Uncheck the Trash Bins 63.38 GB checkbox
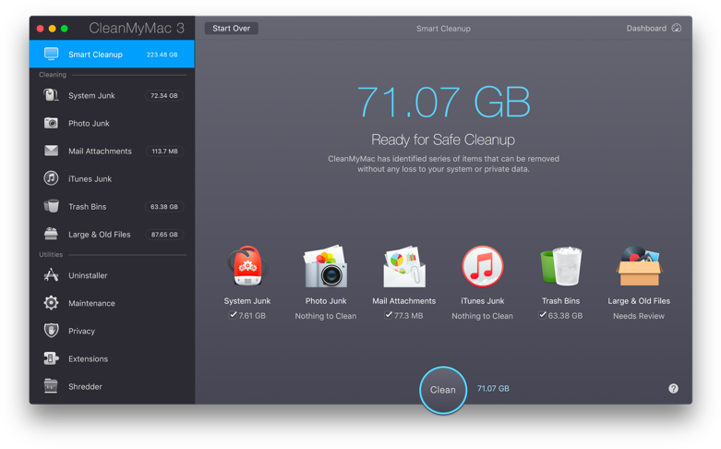 coord(543,315)
